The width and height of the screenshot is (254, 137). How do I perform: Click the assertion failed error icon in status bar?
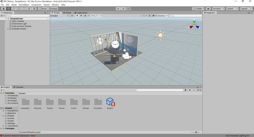tap(1, 135)
